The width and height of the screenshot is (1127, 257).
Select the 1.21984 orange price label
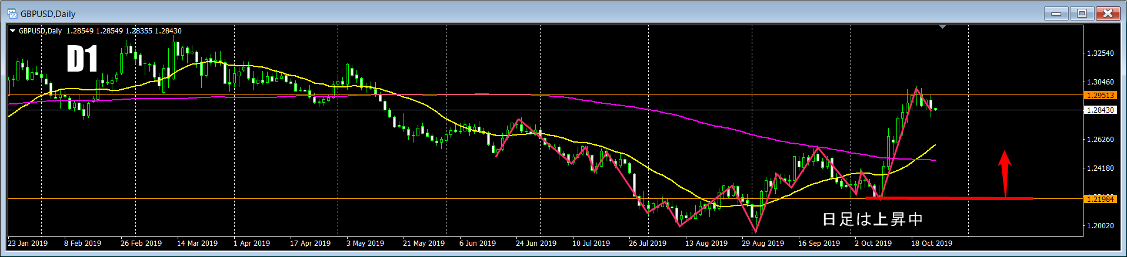tap(1100, 199)
